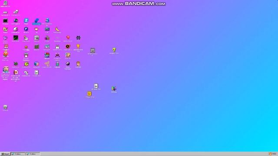Open the dark globe desktop icon
Image resolution: width=278 pixels, height=156 pixels.
[16, 20]
